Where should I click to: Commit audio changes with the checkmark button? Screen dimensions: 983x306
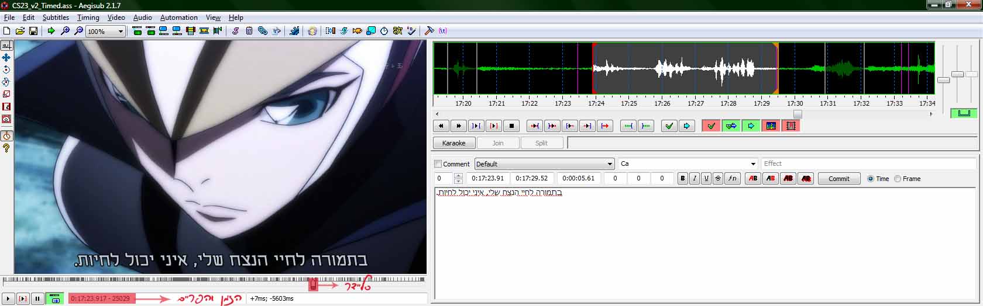669,126
